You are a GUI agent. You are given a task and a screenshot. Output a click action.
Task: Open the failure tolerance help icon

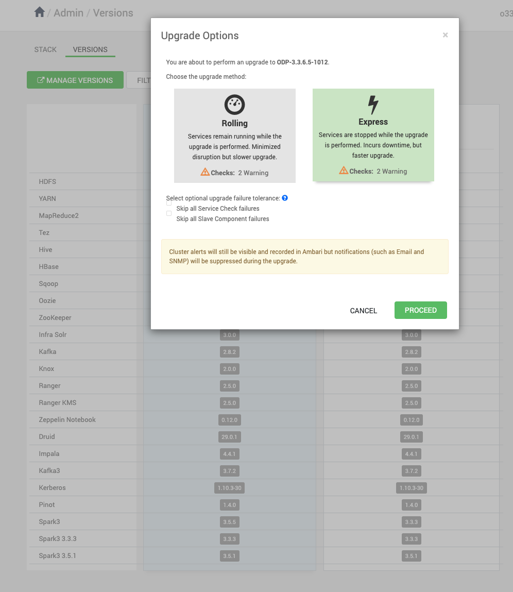pyautogui.click(x=285, y=198)
